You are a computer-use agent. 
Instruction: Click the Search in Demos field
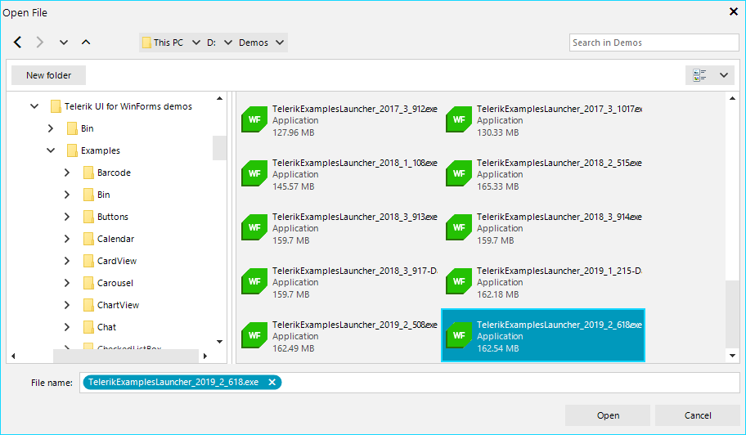654,43
